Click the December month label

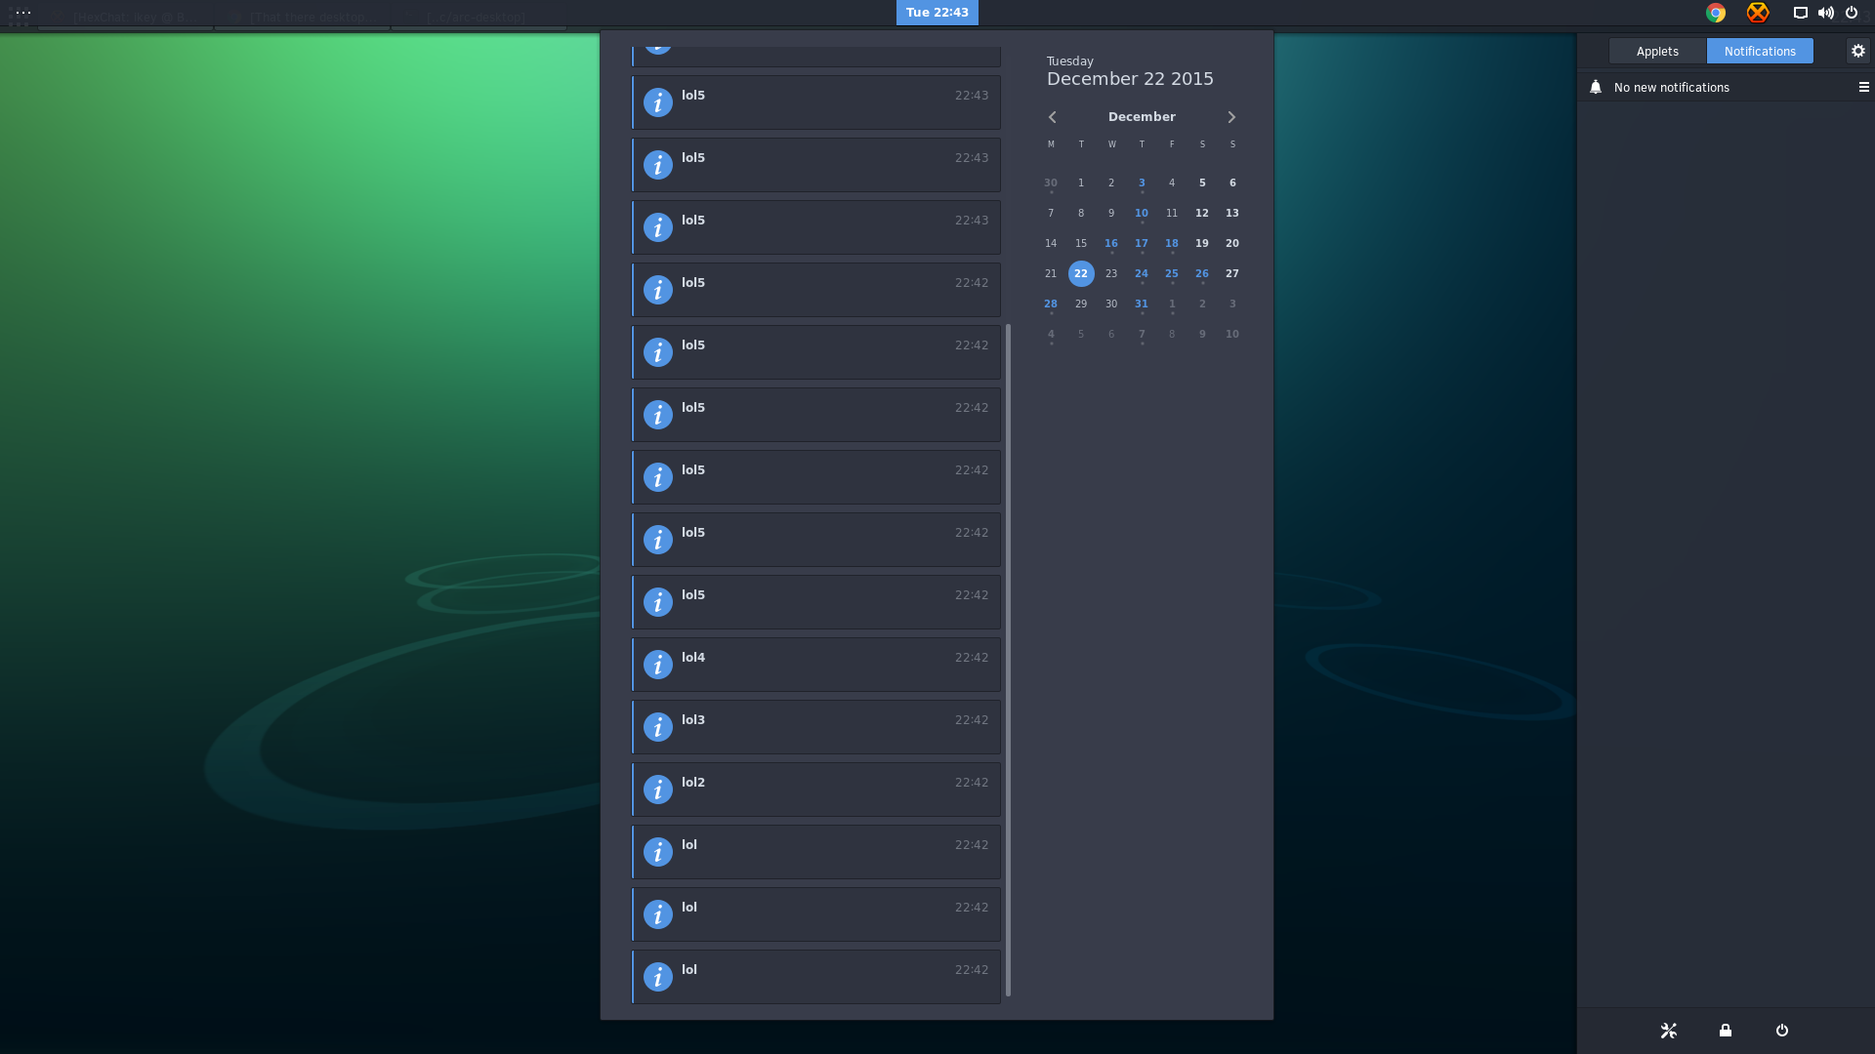point(1142,117)
